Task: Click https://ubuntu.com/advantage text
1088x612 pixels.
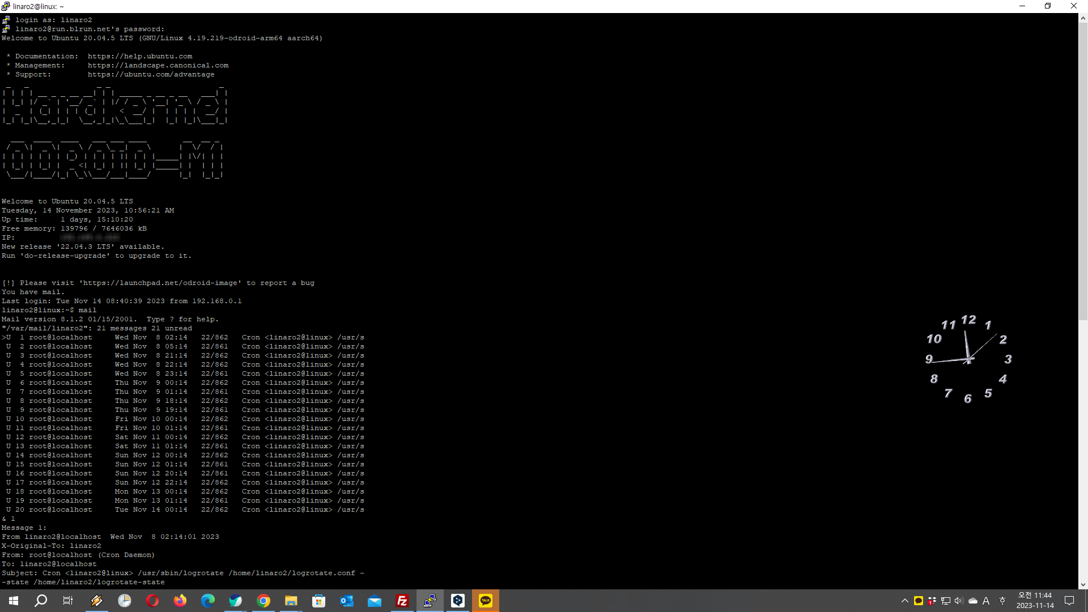Action: click(151, 74)
